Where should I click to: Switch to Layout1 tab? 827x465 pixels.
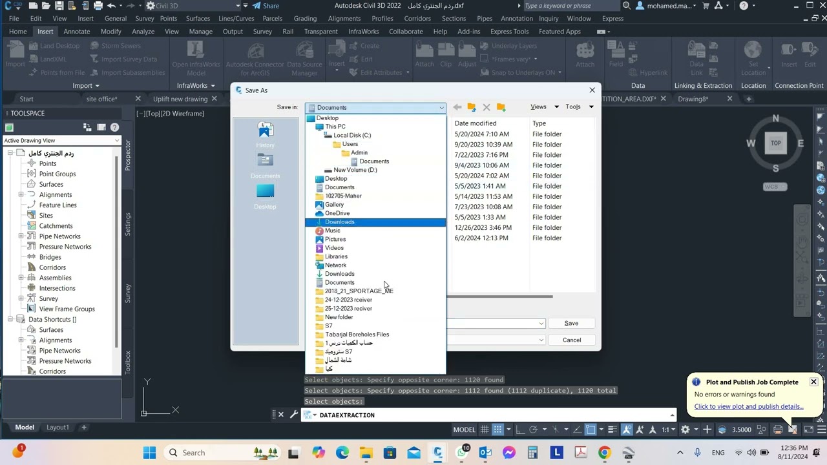pos(58,427)
